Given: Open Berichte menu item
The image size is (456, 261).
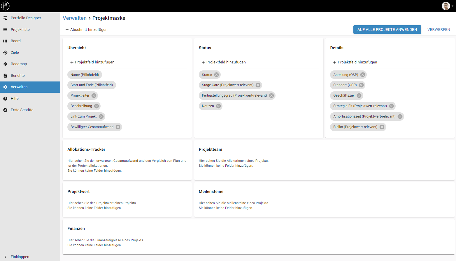Looking at the screenshot, I should pyautogui.click(x=30, y=76).
